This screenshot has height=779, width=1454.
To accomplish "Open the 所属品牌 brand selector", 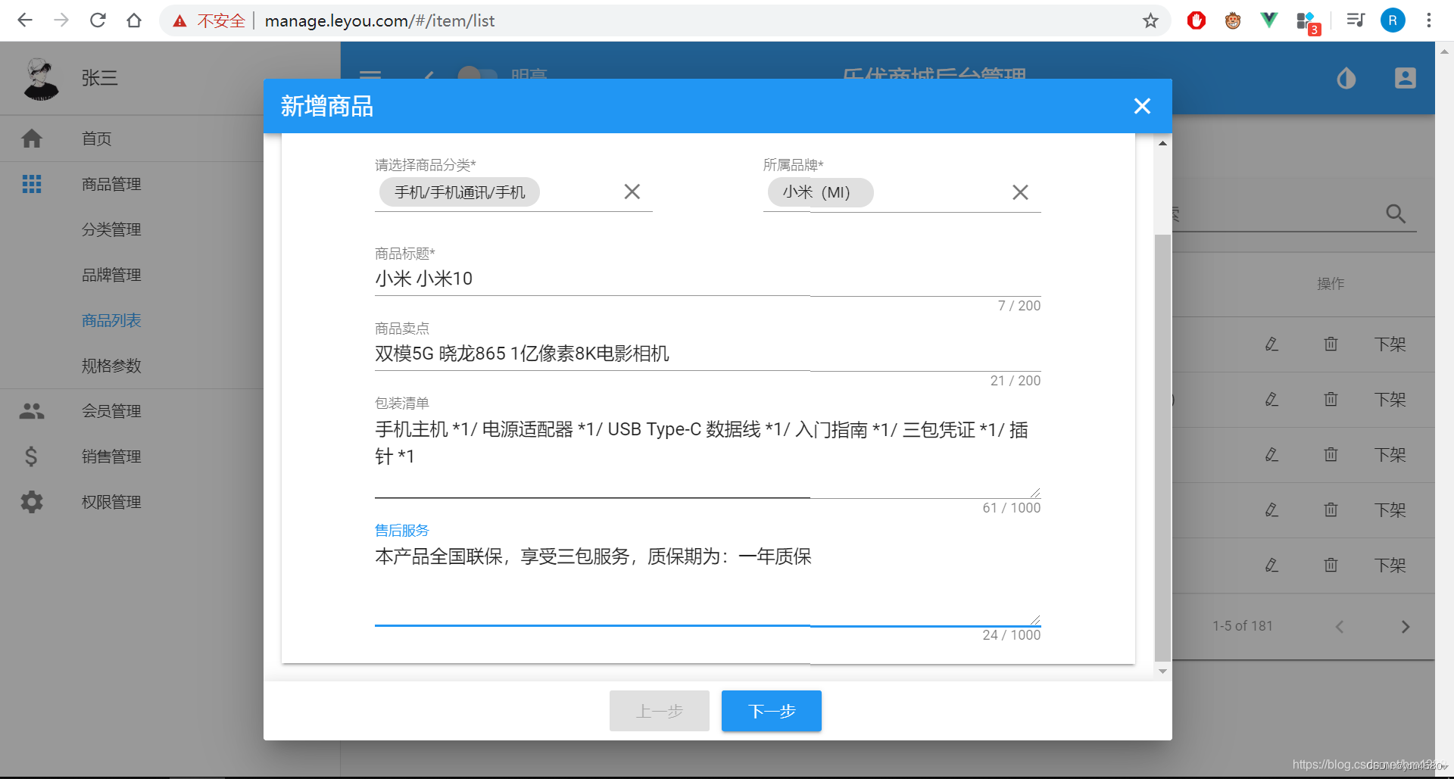I will 902,192.
